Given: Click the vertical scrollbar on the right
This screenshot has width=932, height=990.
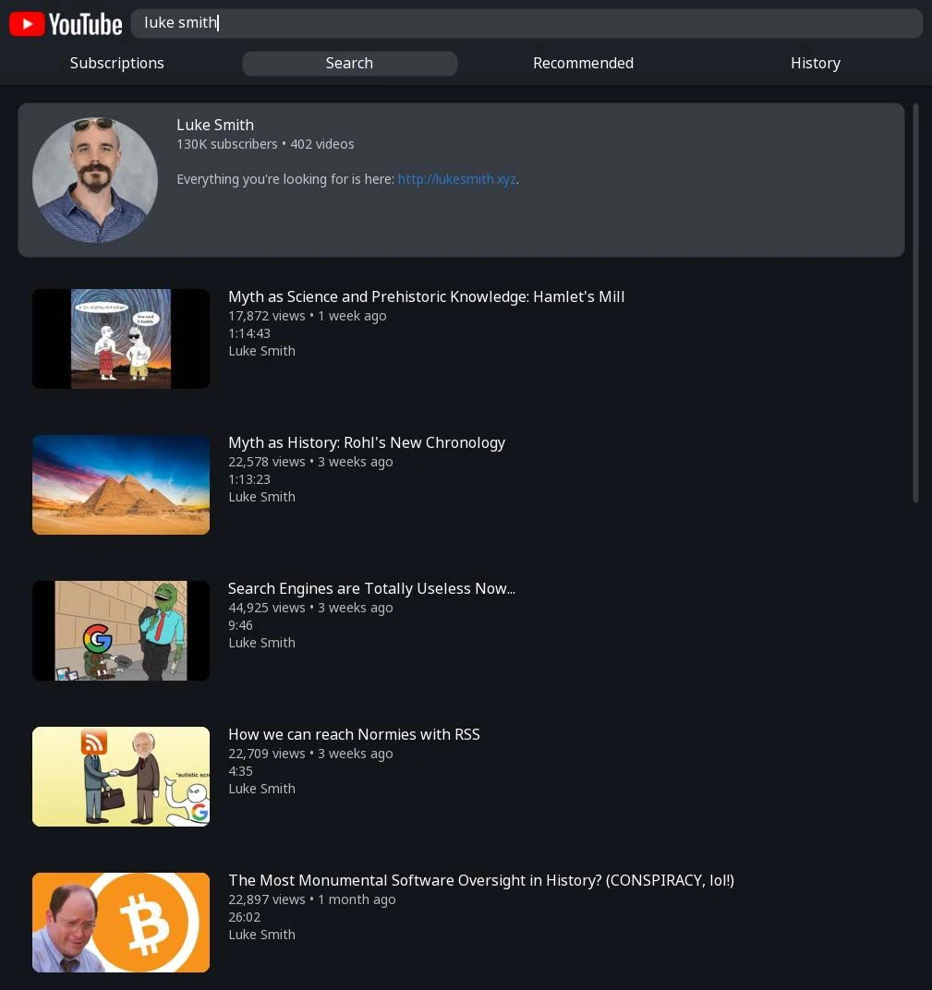Looking at the screenshot, I should pyautogui.click(x=915, y=303).
